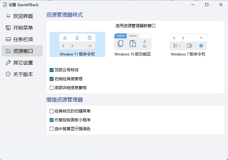This screenshot has height=160, width=228.
Task: Click the large paste icon in Windows 10 preview
Action: pyautogui.click(x=133, y=44)
